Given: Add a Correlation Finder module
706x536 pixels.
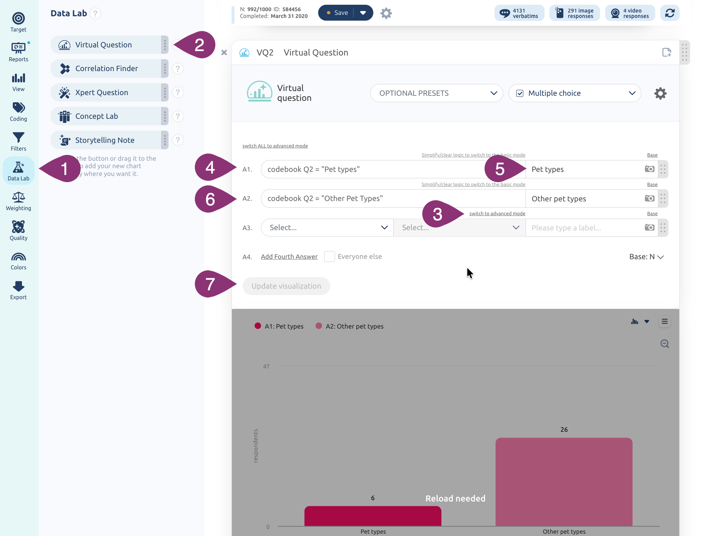Looking at the screenshot, I should pyautogui.click(x=109, y=68).
